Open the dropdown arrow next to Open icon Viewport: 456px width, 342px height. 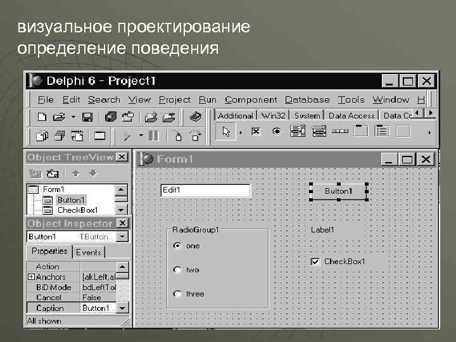[x=73, y=117]
